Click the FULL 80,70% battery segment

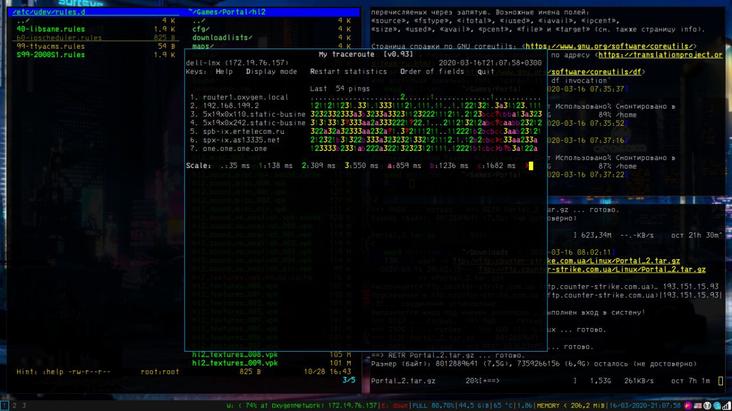click(434, 405)
